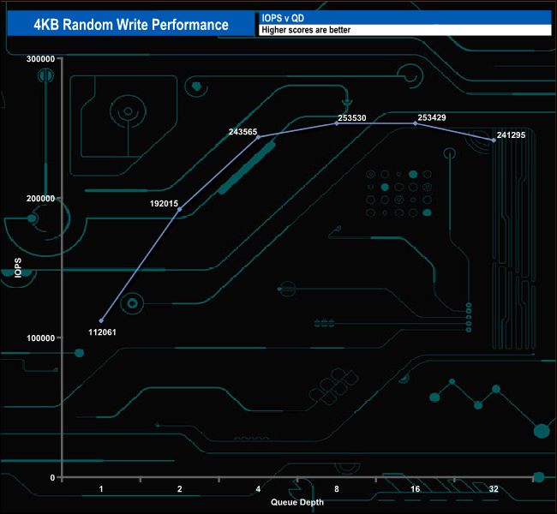Click queue depth 32 axis label
Viewport: 557px width, 514px height.
tap(494, 489)
